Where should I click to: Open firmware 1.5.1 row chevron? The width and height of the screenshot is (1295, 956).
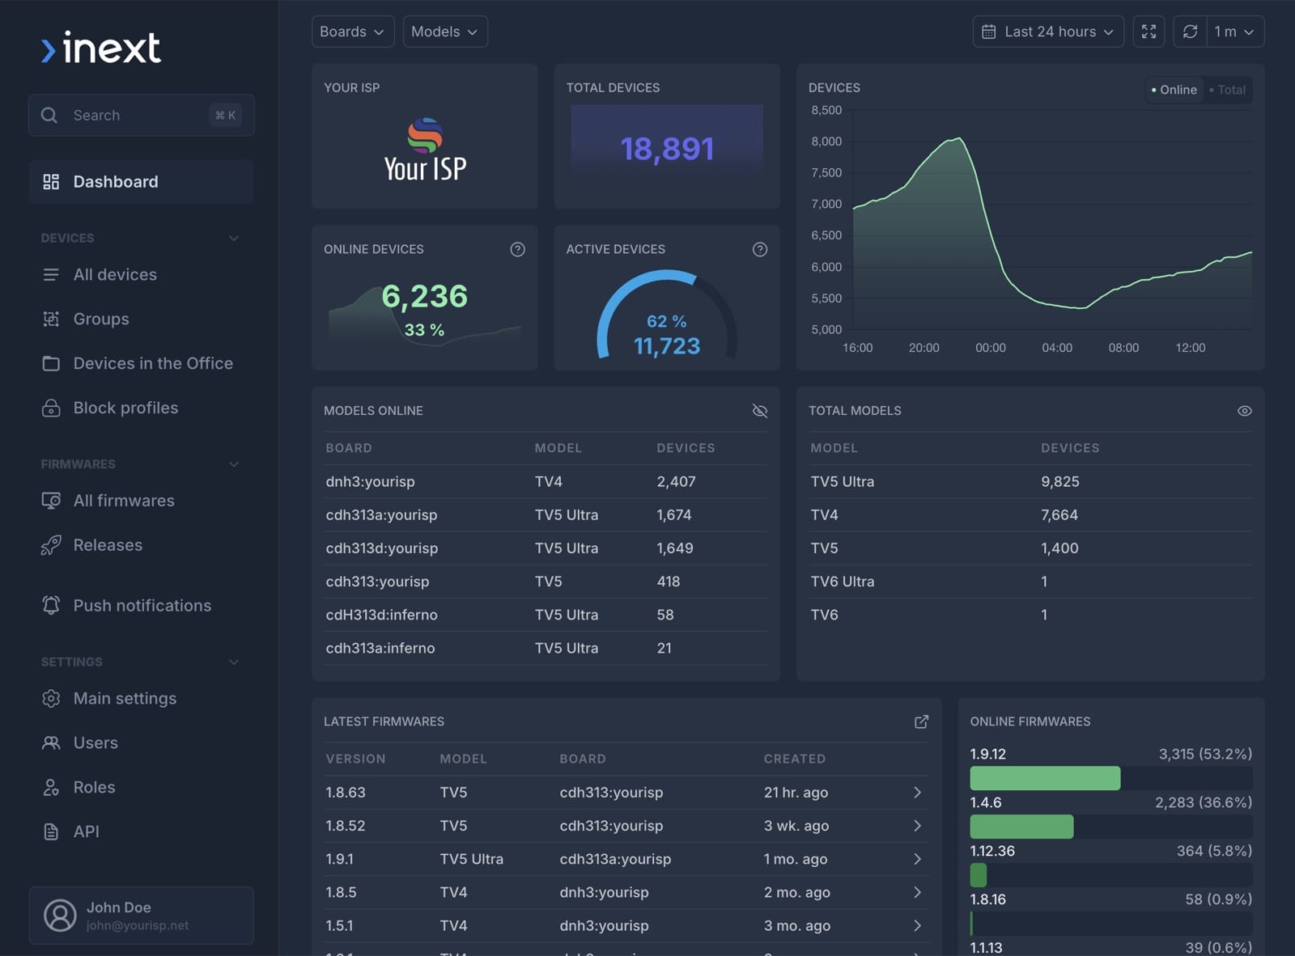click(x=917, y=925)
